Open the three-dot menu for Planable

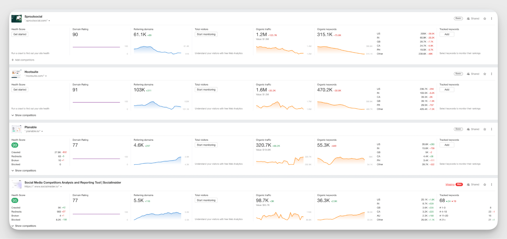(x=492, y=129)
